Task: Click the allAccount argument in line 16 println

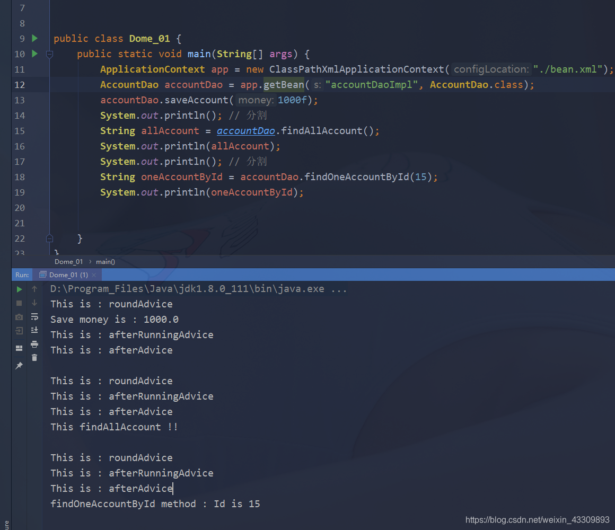Action: point(240,146)
